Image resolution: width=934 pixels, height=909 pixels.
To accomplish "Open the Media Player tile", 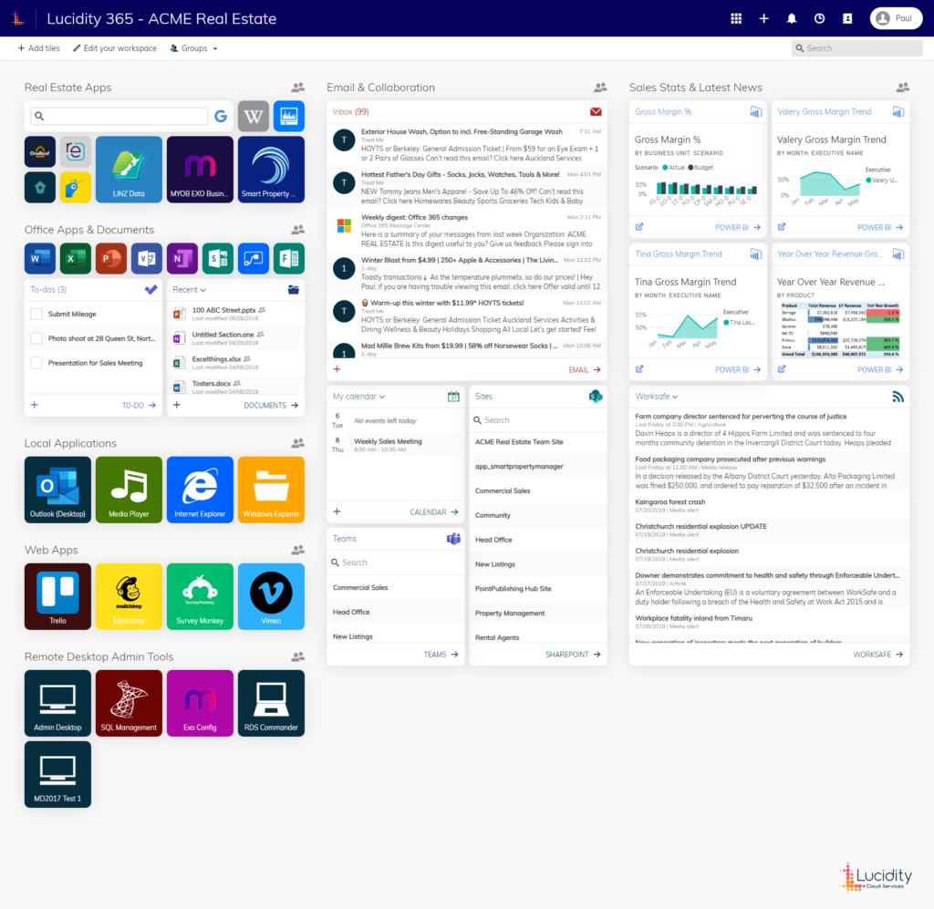I will point(129,490).
